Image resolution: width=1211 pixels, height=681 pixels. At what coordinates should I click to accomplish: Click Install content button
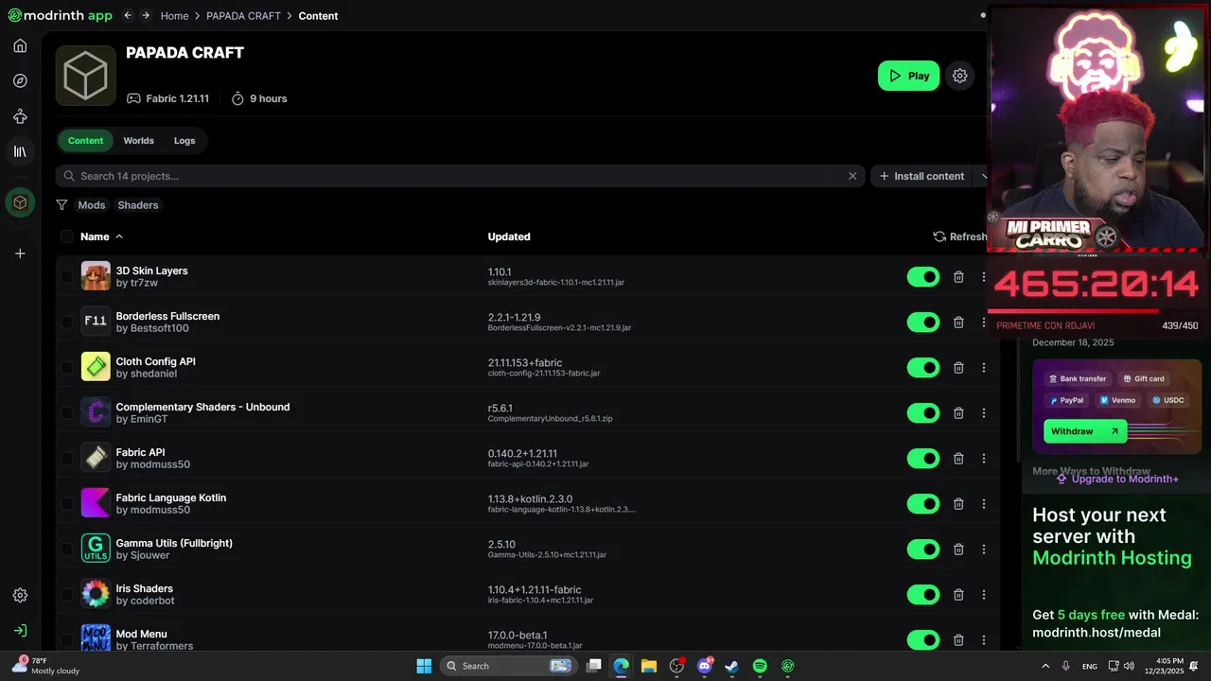tap(922, 176)
